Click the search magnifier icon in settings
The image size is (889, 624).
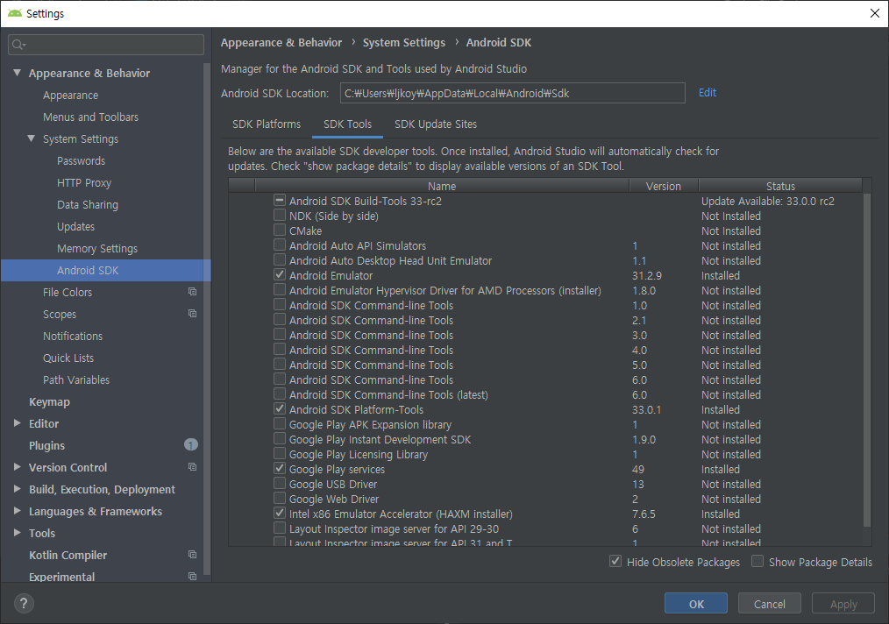point(19,45)
